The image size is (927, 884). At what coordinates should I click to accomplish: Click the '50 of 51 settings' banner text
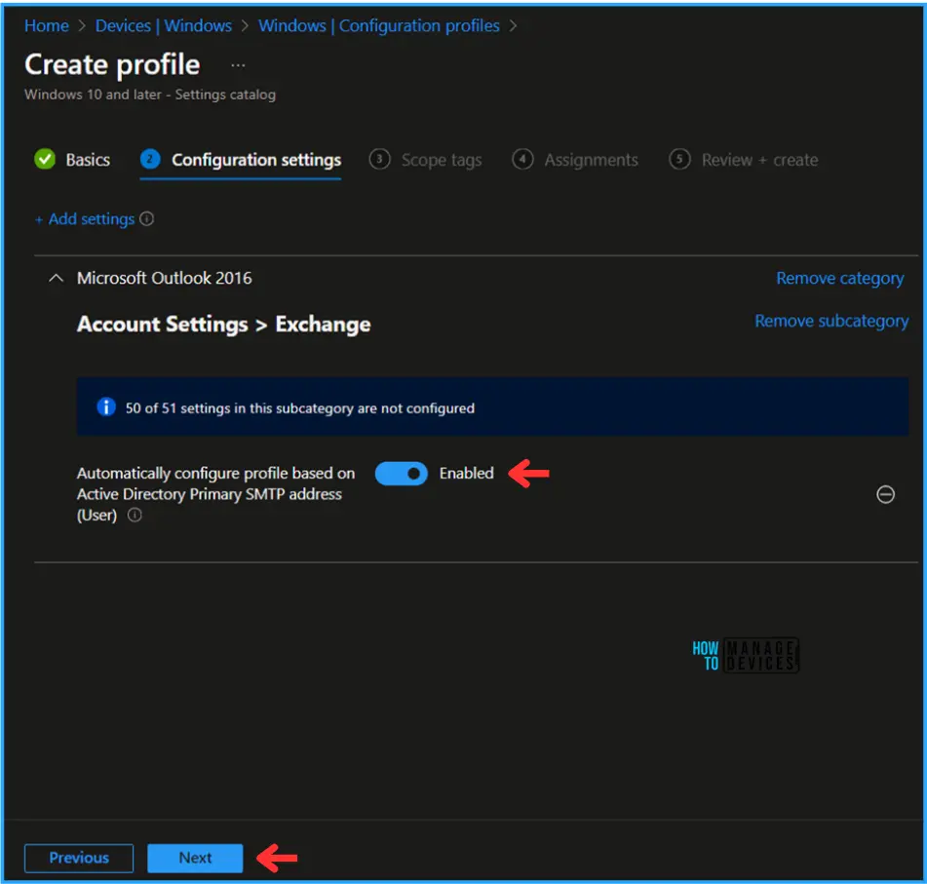299,408
